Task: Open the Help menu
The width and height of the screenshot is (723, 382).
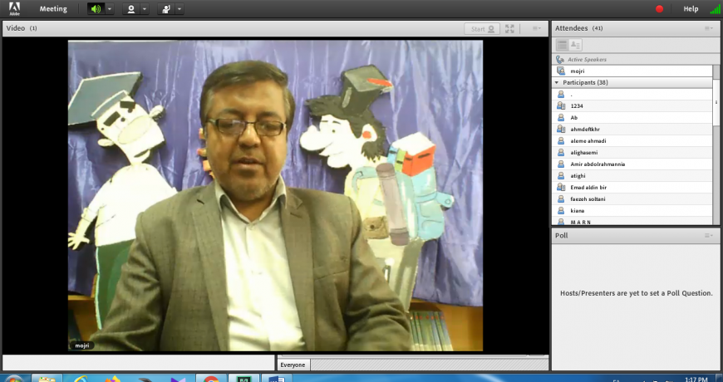Action: pyautogui.click(x=691, y=9)
